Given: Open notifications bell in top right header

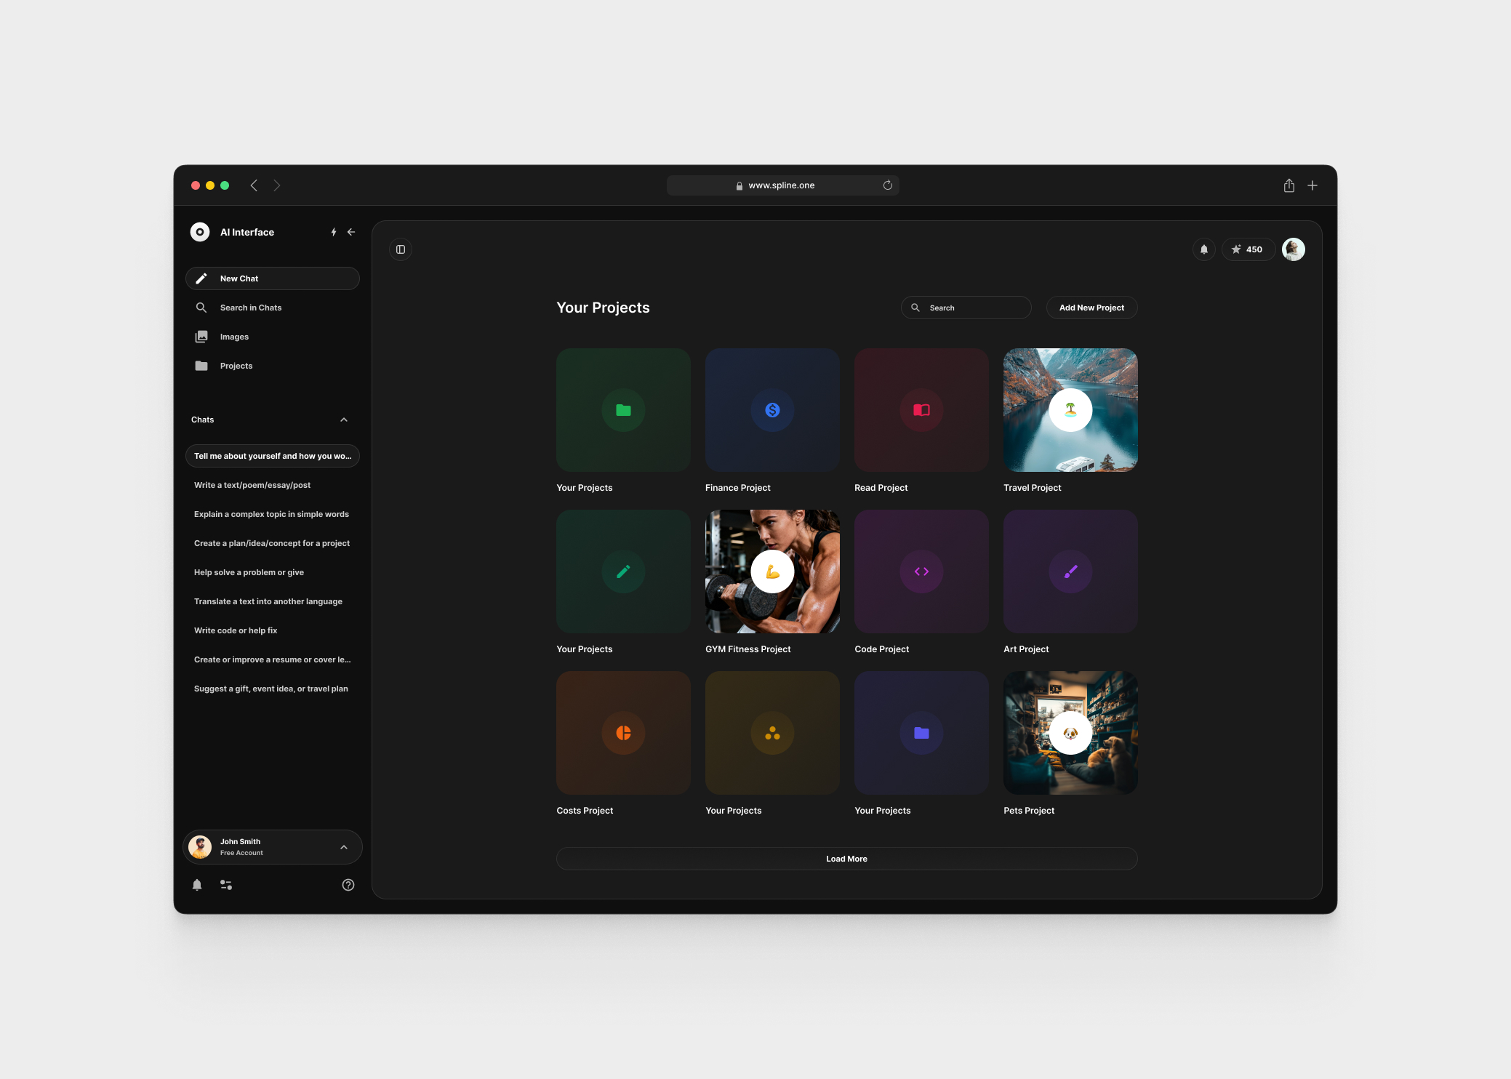Looking at the screenshot, I should (x=1204, y=249).
